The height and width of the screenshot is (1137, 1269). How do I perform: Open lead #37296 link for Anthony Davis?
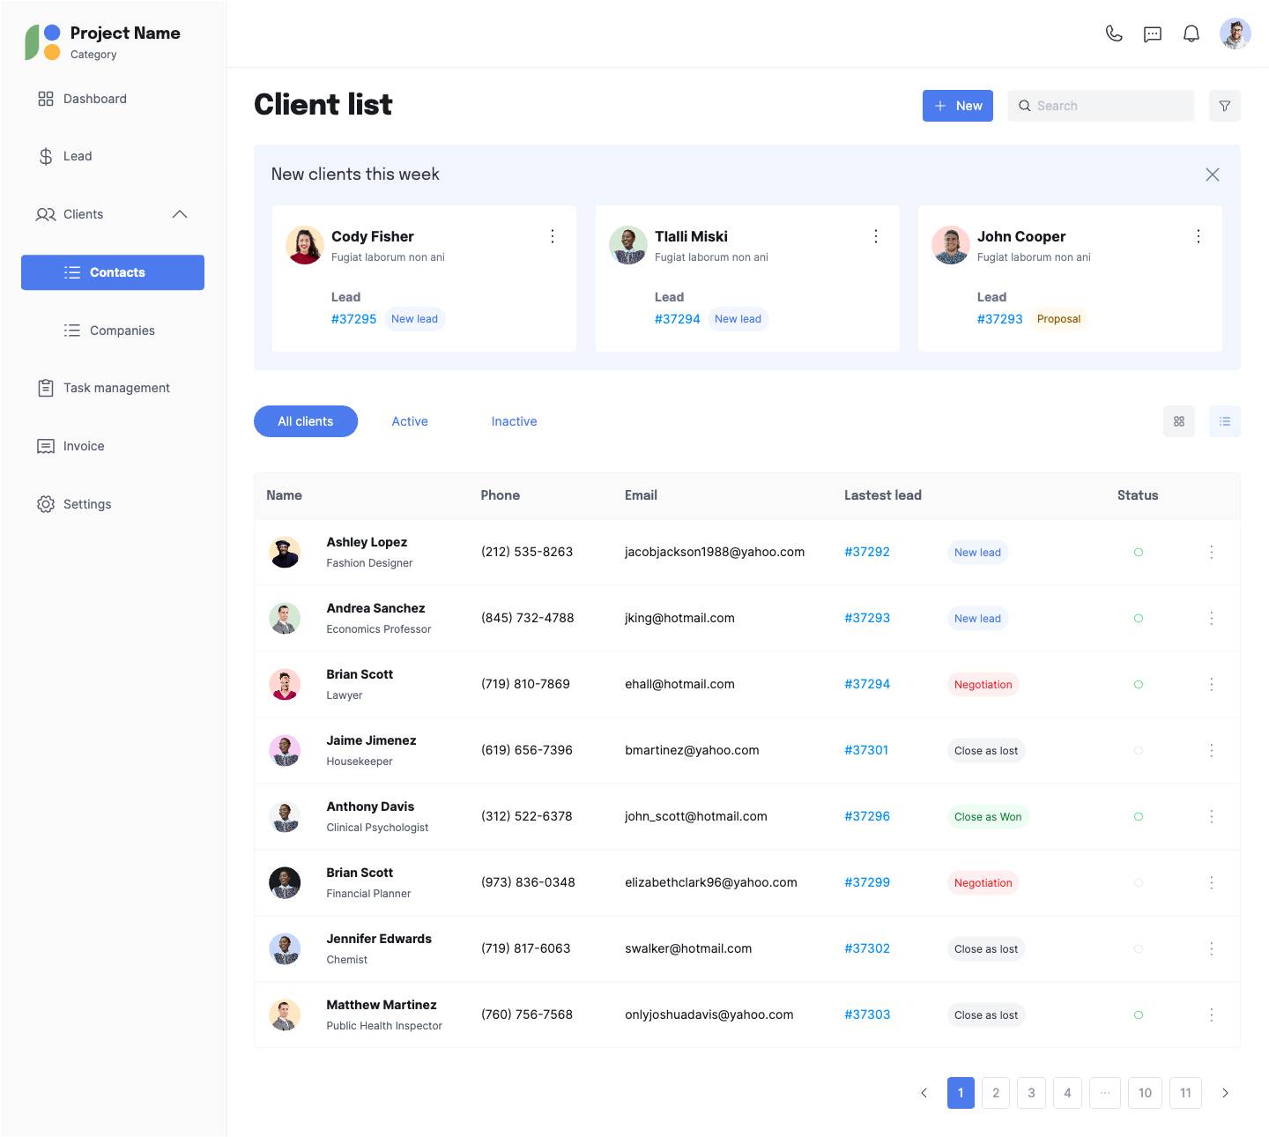[867, 816]
